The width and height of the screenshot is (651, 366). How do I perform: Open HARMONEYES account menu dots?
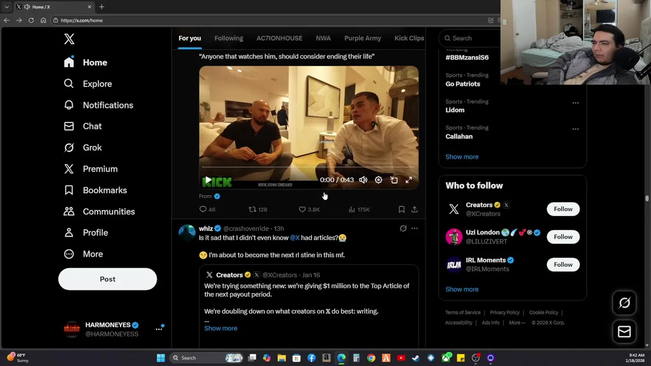coord(159,329)
